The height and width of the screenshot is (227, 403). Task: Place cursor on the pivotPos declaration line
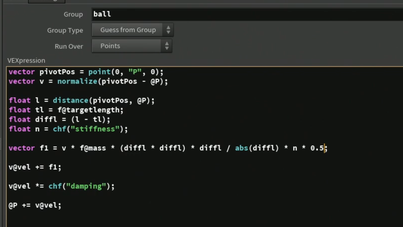[86, 72]
